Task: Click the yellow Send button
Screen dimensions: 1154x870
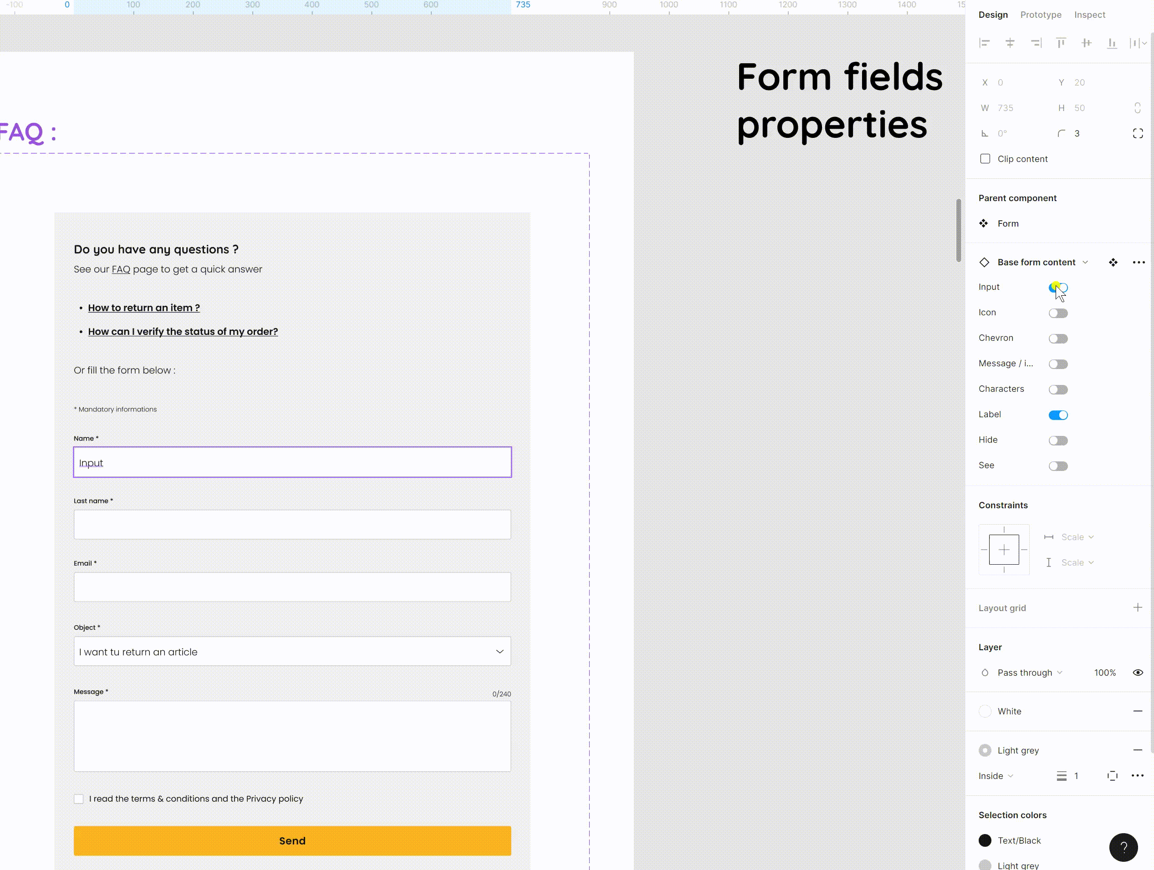Action: click(x=292, y=840)
